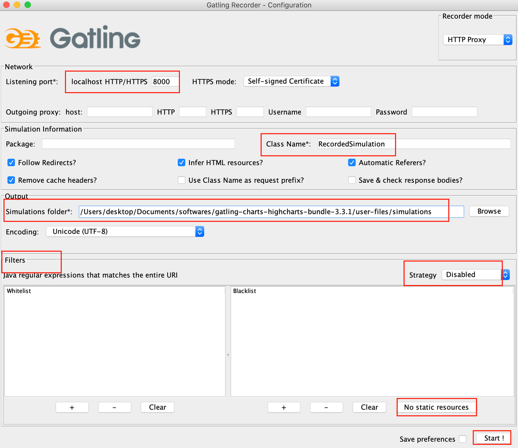Open the Filters Strategy dropdown
The height and width of the screenshot is (448, 518).
tap(476, 275)
